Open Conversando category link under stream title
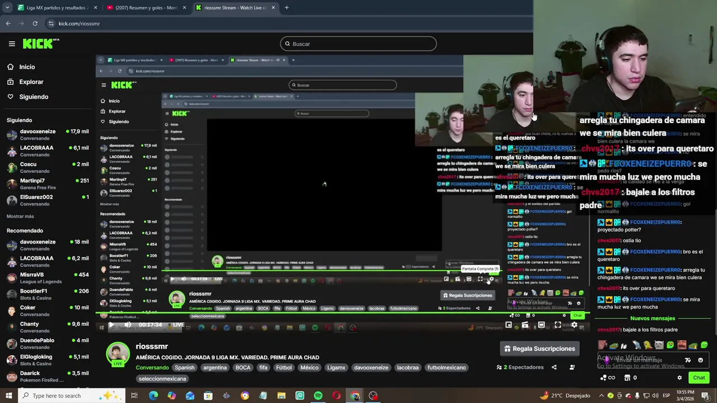The width and height of the screenshot is (717, 403). 152,368
